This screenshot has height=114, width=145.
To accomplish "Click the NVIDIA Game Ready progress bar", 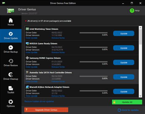I will [94, 47].
